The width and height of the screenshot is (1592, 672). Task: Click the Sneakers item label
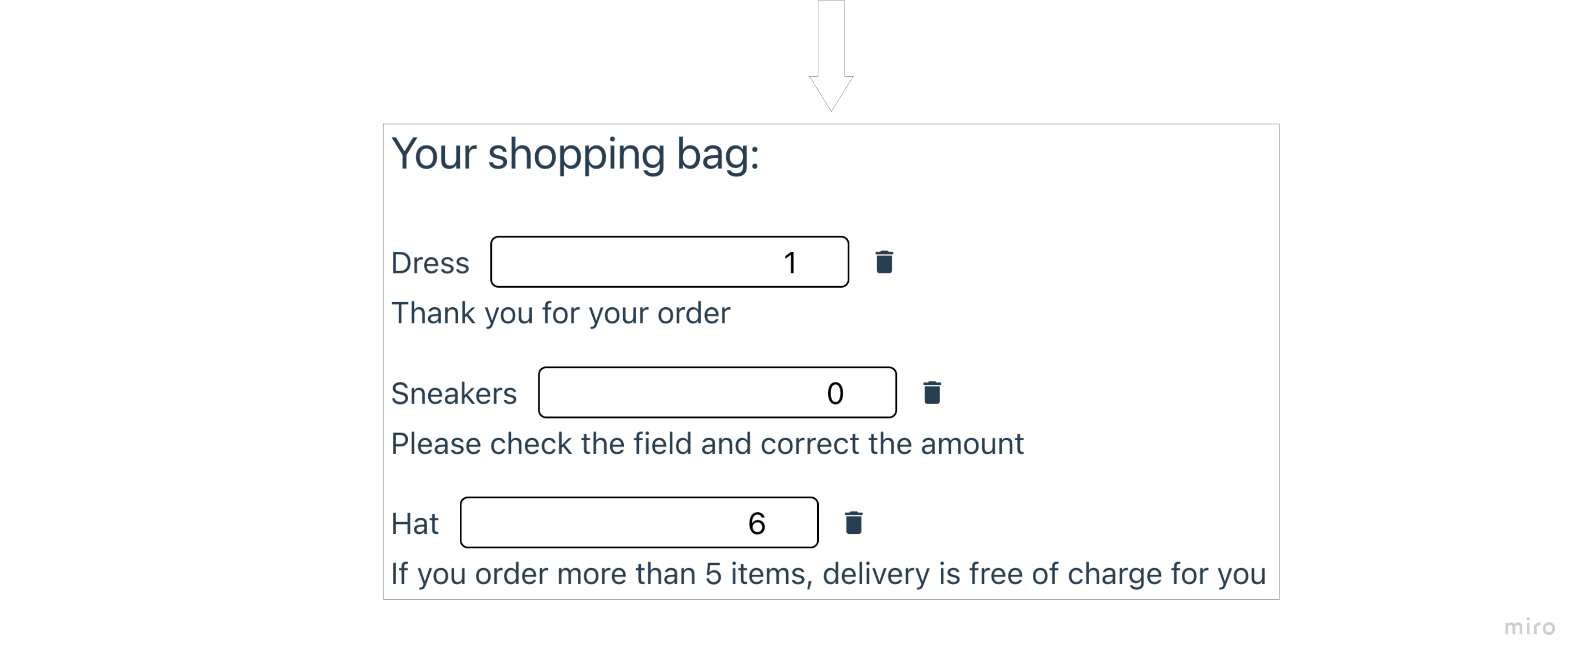[x=454, y=394]
